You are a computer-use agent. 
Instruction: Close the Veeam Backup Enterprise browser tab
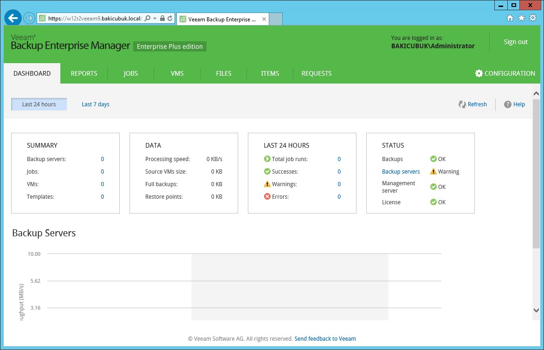coord(264,19)
